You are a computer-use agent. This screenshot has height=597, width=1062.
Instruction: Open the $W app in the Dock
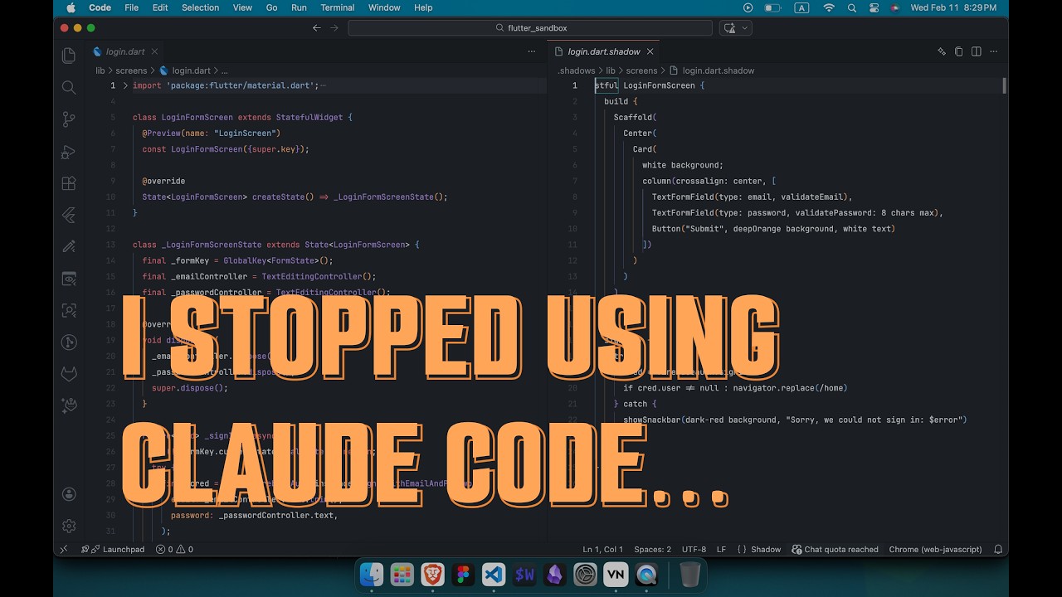tap(524, 575)
